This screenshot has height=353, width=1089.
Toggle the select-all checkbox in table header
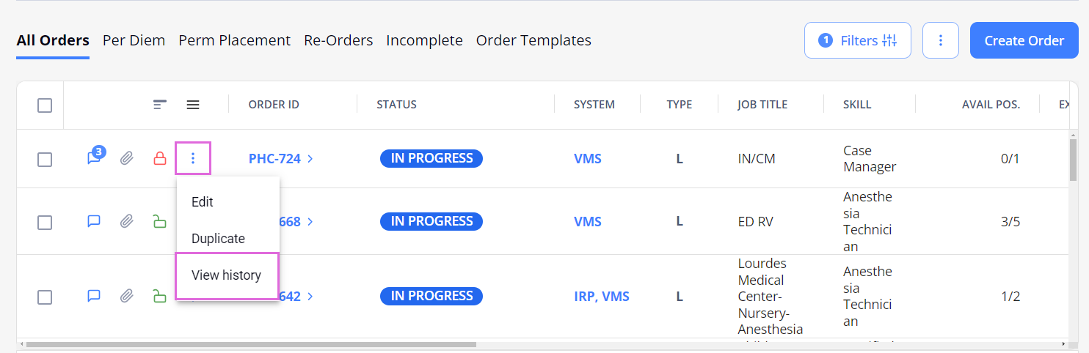coord(45,105)
